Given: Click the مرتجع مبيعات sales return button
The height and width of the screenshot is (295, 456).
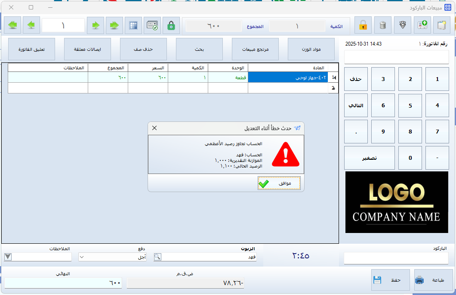Looking at the screenshot, I should (255, 50).
